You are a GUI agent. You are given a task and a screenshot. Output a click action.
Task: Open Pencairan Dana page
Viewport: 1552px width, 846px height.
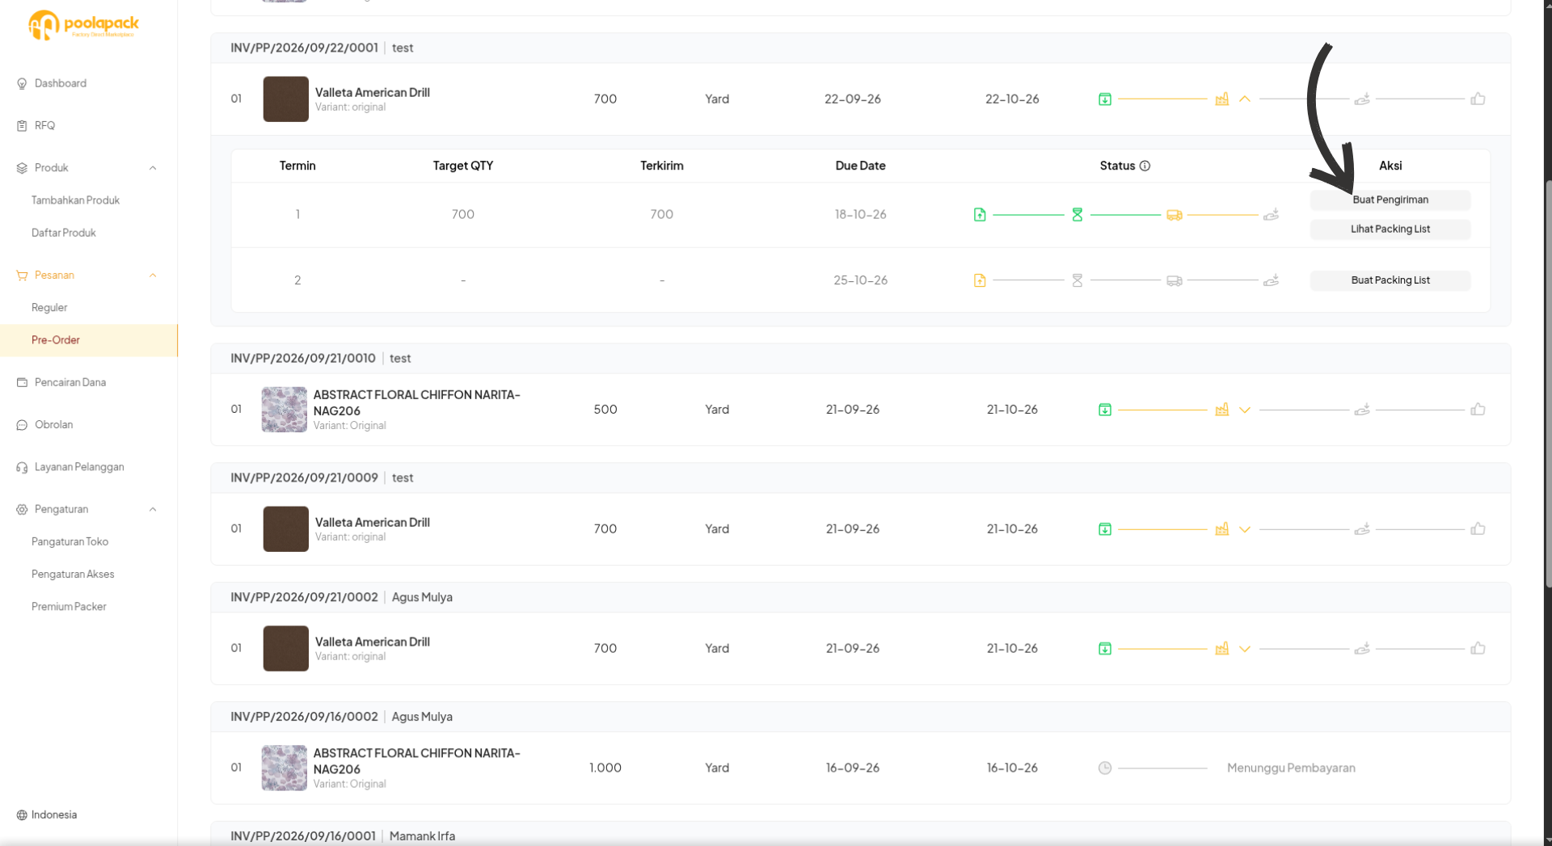point(70,382)
